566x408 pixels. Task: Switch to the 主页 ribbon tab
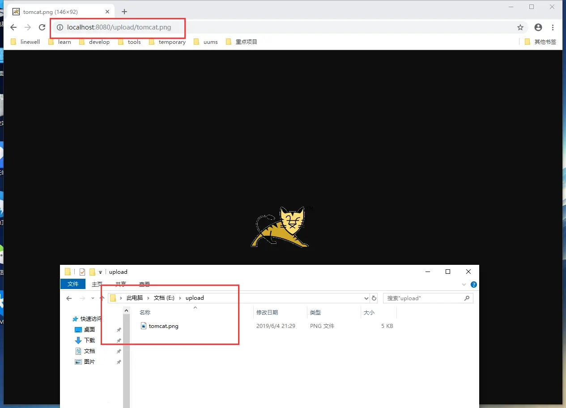97,284
